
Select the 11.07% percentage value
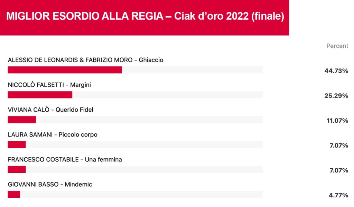[x=337, y=121]
